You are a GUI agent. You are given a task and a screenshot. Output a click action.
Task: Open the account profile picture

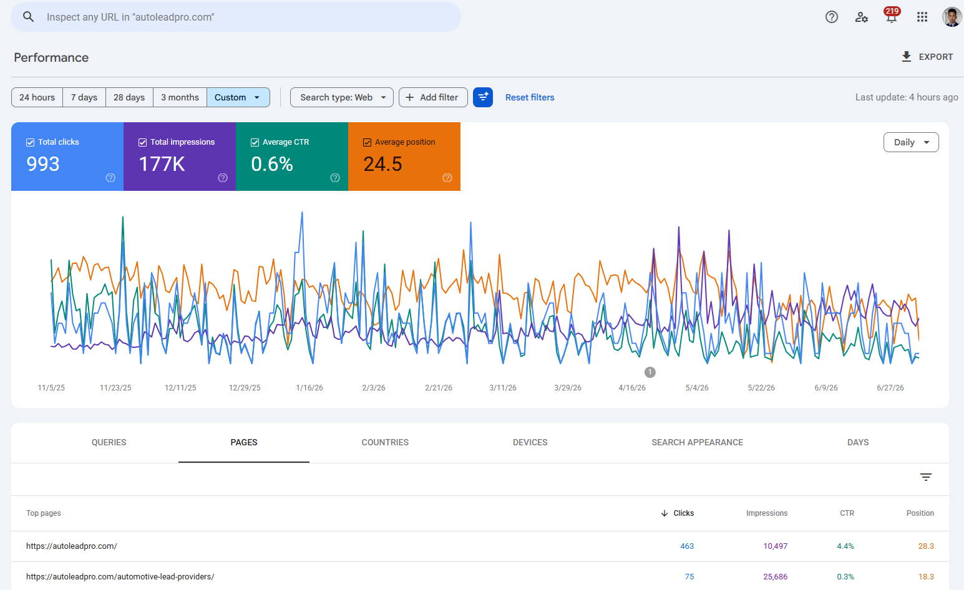tap(952, 17)
